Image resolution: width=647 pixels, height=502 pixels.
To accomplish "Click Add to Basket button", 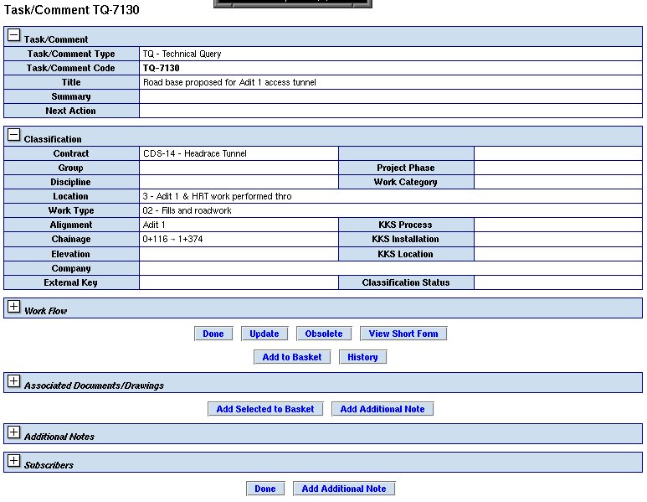I will pyautogui.click(x=292, y=357).
